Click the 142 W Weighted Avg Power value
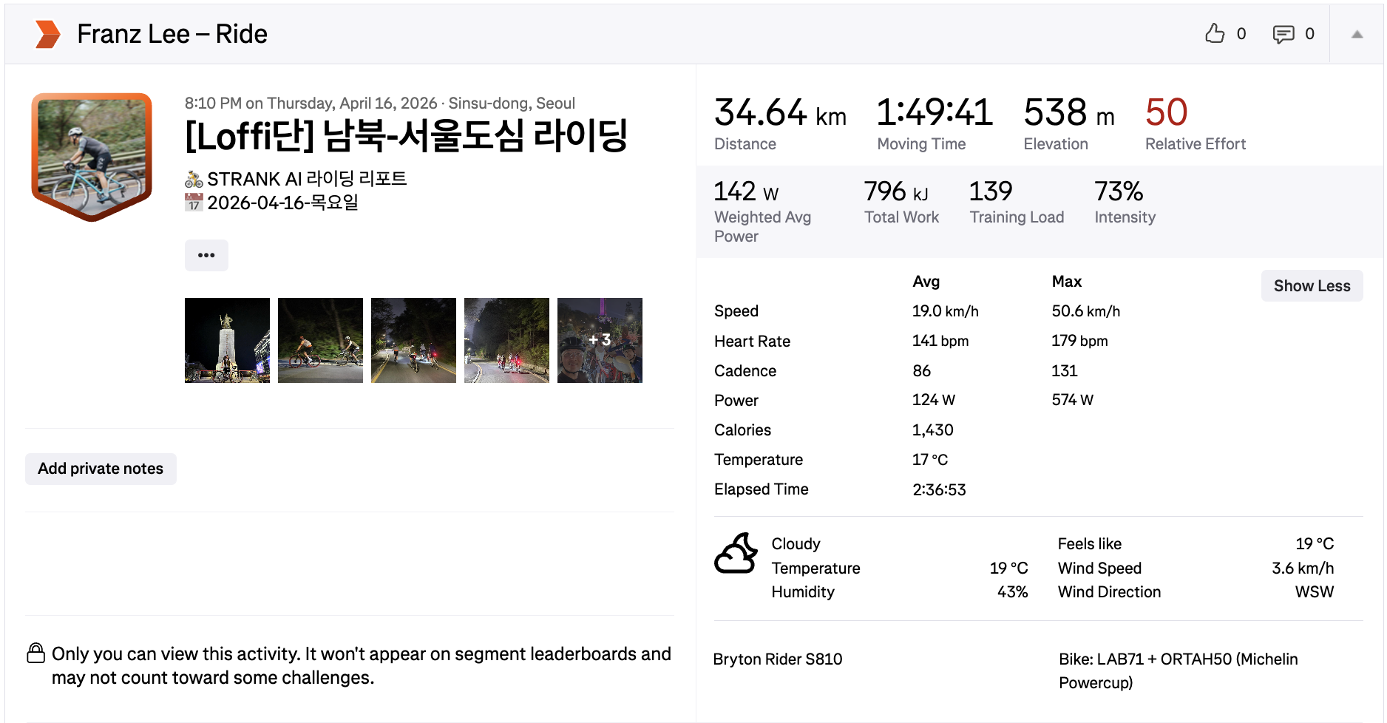Screen dimensions: 1387x723 tap(746, 192)
